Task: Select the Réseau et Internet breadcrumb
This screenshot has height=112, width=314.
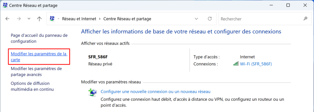Action: tap(79, 19)
